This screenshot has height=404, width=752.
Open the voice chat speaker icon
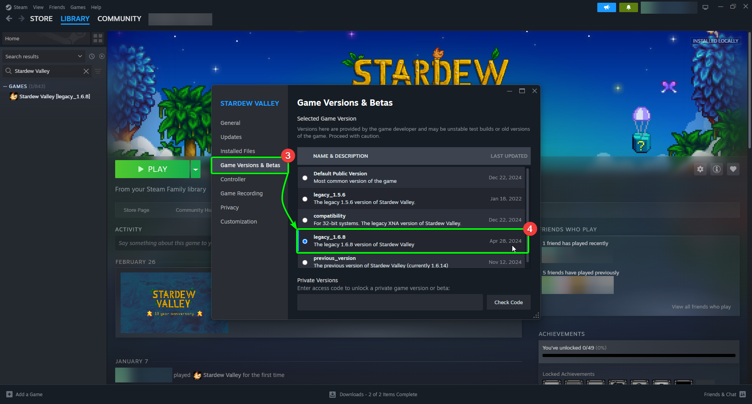(606, 7)
